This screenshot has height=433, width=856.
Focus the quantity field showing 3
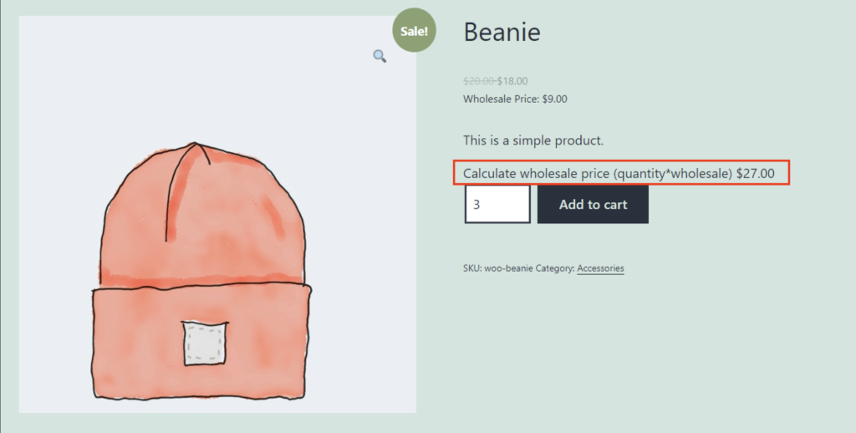point(497,205)
